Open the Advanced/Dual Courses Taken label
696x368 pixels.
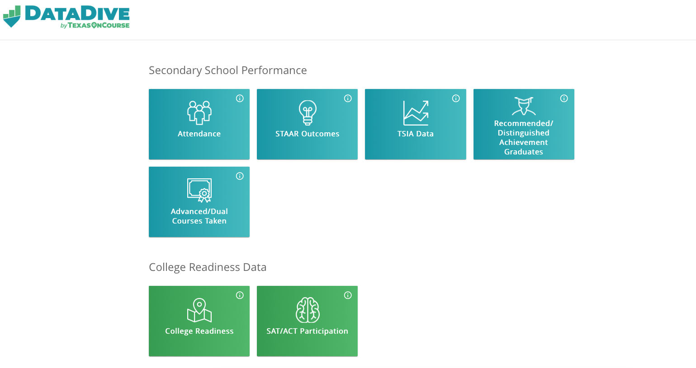coord(199,216)
